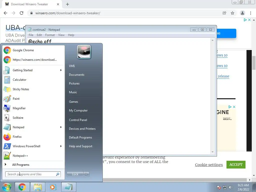Close the Download Winaero Tweaker tab
This screenshot has width=256, height=192.
pos(58,4)
